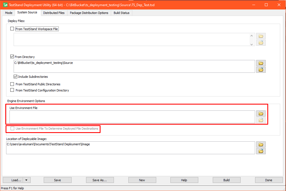Click open-folder arrow icon for Deployable Image location
Image resolution: width=286 pixels, height=191 pixels.
pos(261,151)
